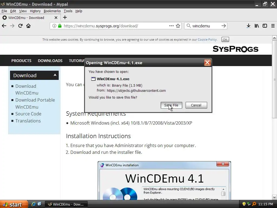Open the Source Code sidebar link
The height and width of the screenshot is (208, 277).
coord(28,114)
